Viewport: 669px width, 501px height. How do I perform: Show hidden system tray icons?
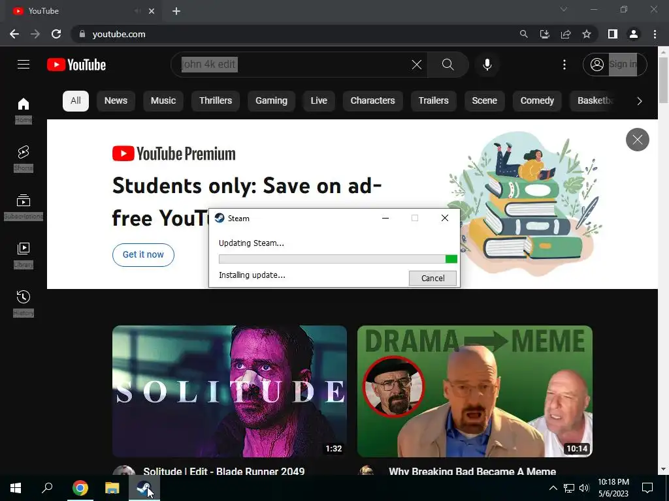pos(553,488)
